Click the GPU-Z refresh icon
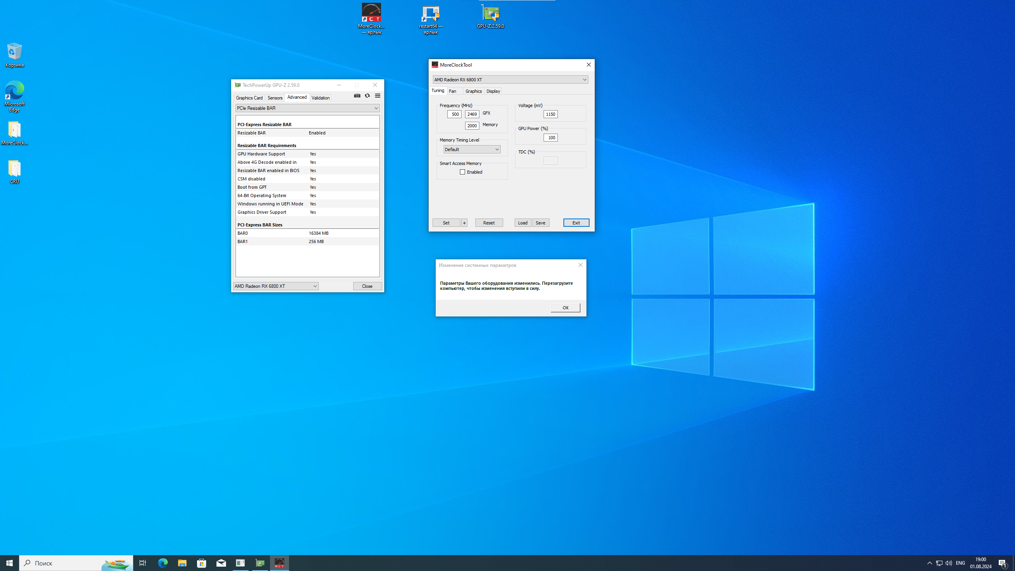1015x571 pixels. click(x=367, y=96)
